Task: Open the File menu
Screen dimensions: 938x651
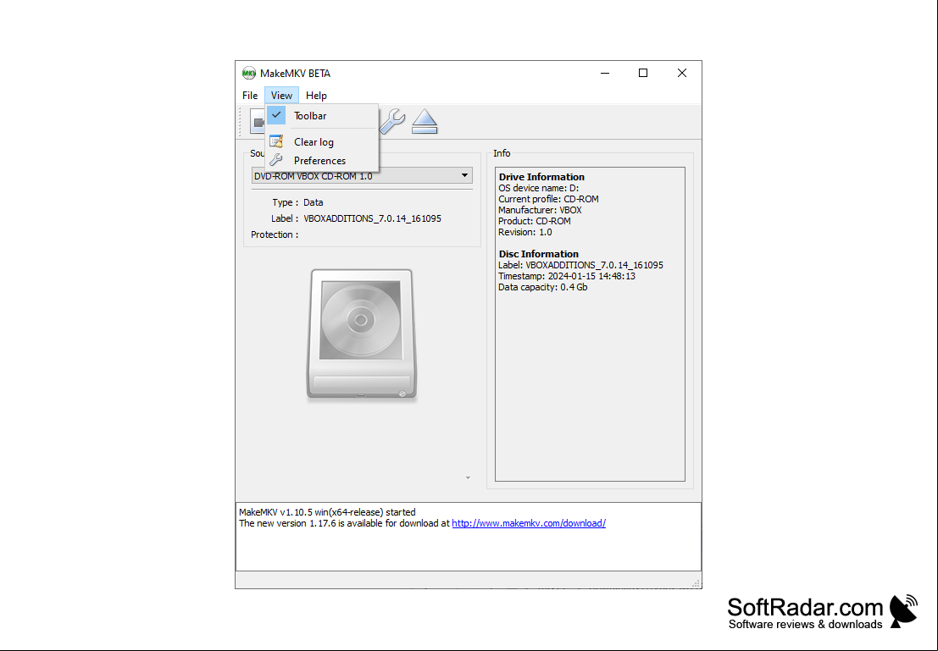Action: (x=250, y=96)
